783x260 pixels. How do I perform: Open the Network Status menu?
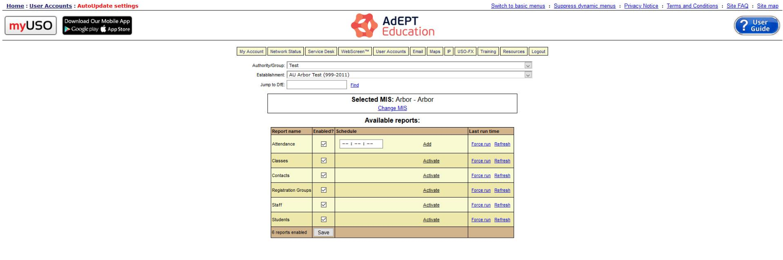286,51
